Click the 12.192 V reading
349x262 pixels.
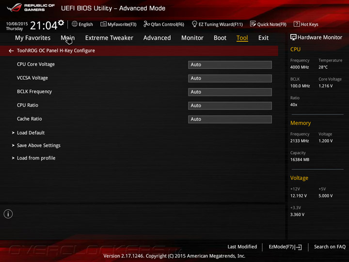click(299, 196)
